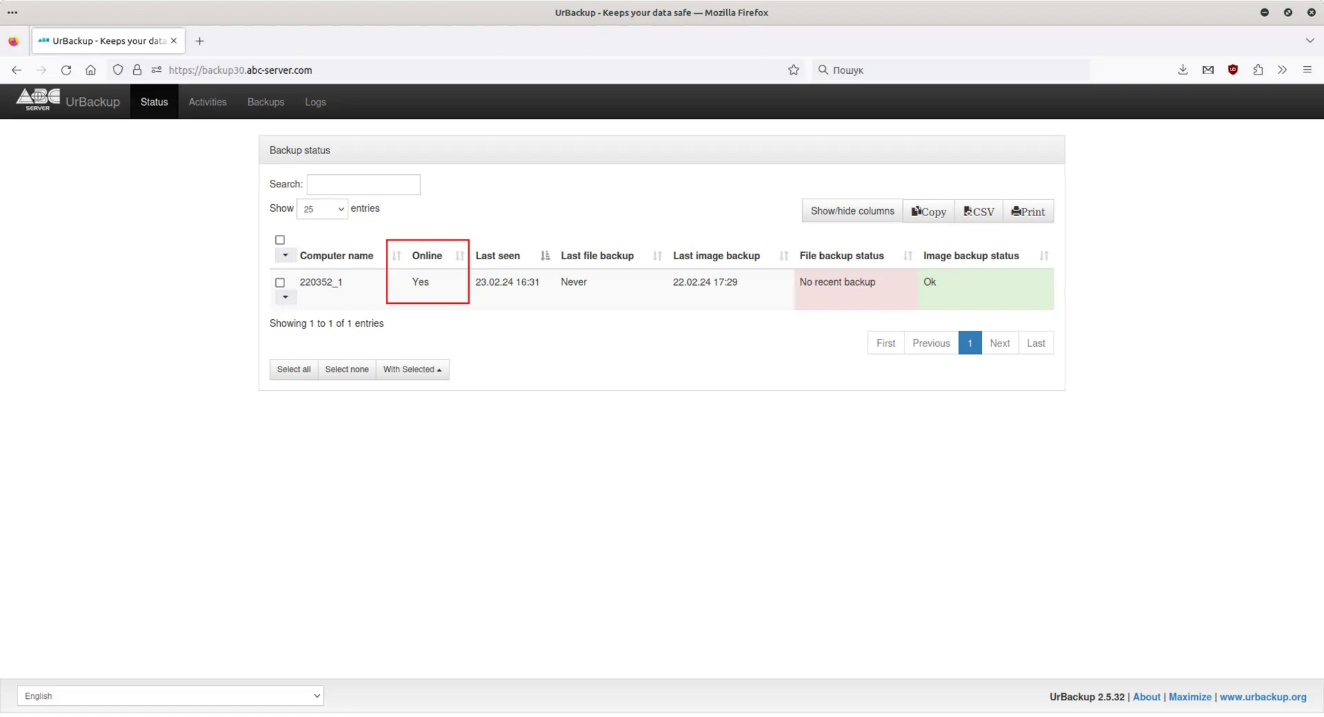The image size is (1324, 717).
Task: Sort by the Online column sort icon
Action: coord(461,256)
